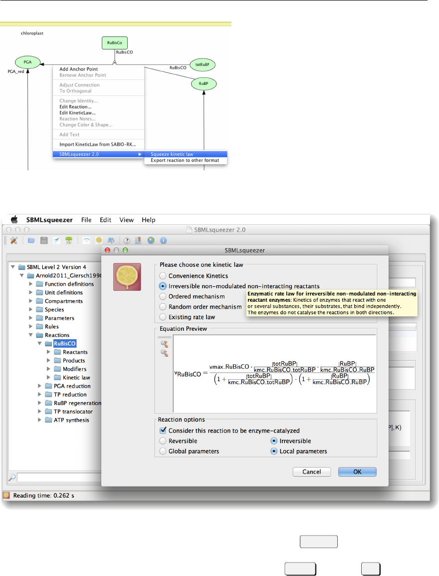Collapse the Reactions tree node
This screenshot has width=439, height=576.
click(x=31, y=335)
